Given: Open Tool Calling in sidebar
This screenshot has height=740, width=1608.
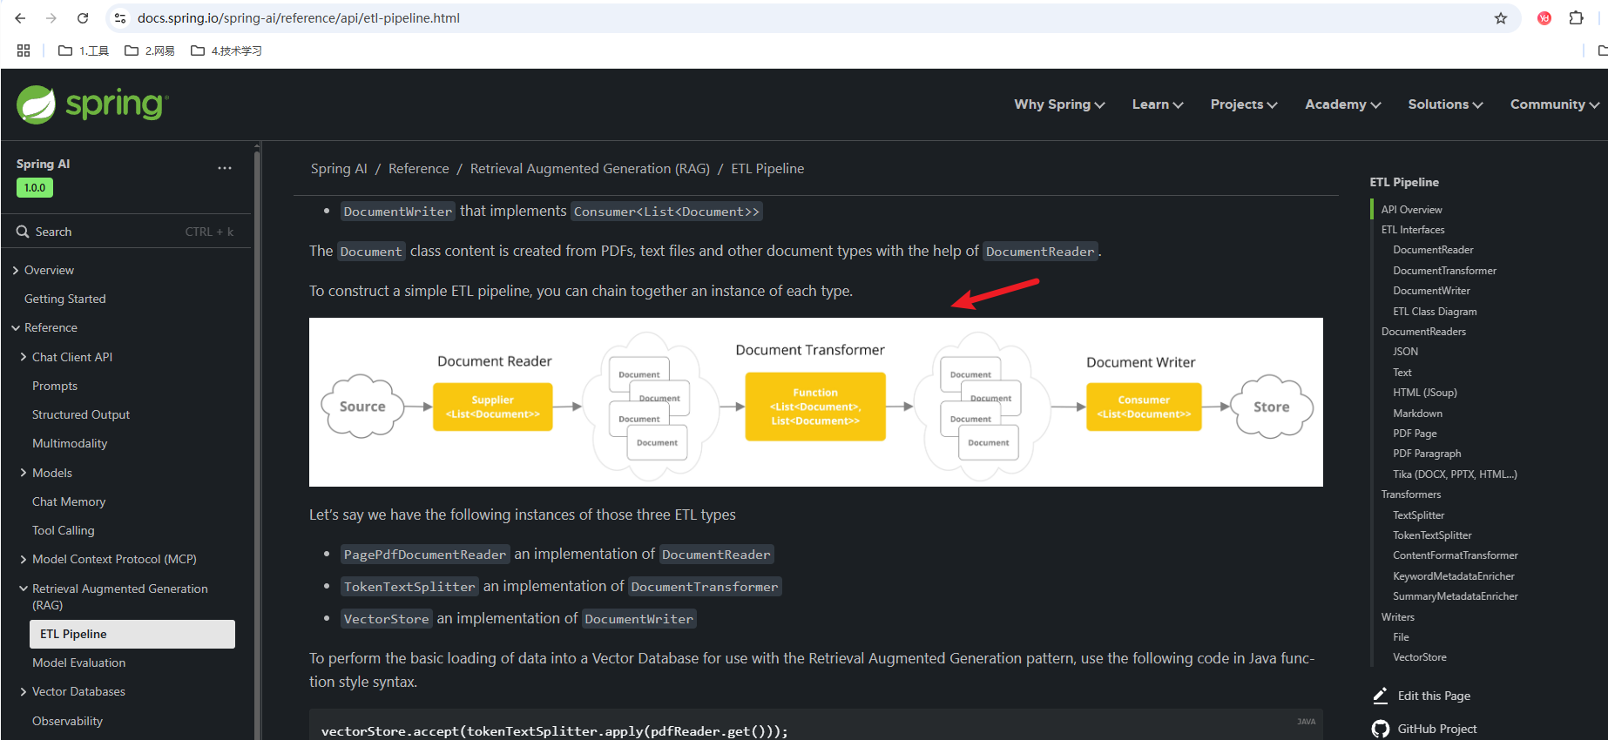Looking at the screenshot, I should pos(64,530).
